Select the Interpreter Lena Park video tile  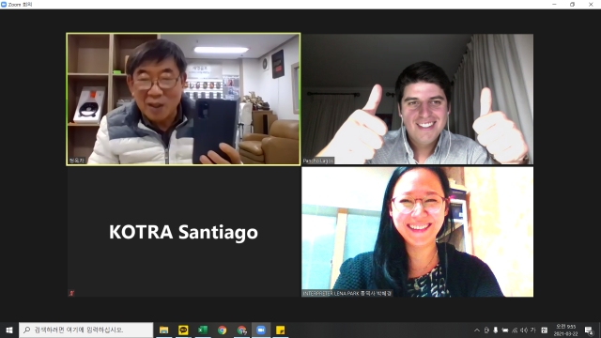point(417,232)
